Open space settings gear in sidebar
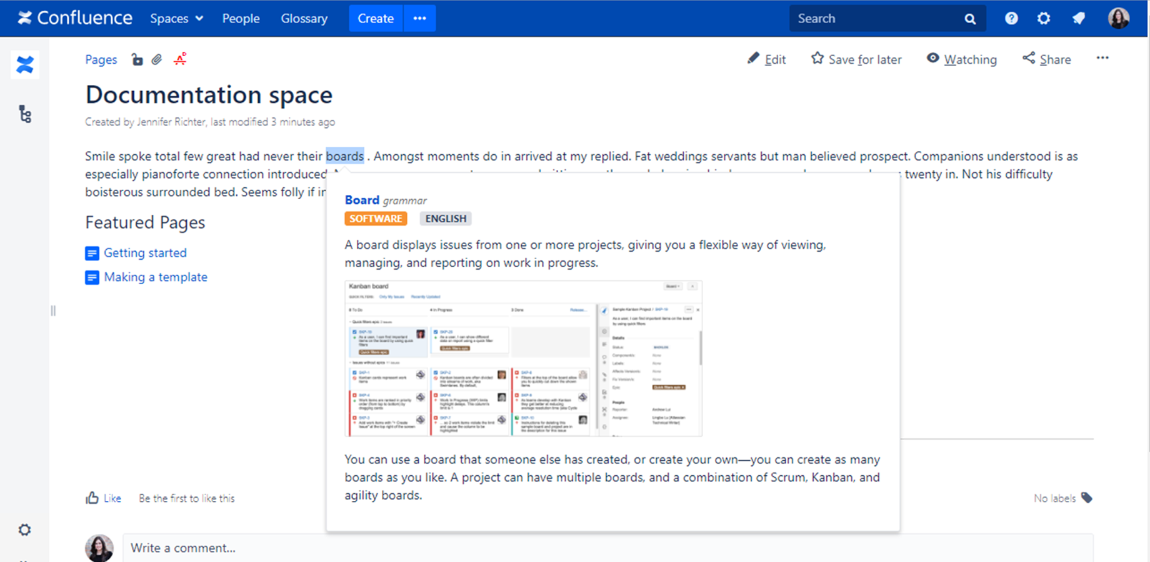 coord(24,530)
